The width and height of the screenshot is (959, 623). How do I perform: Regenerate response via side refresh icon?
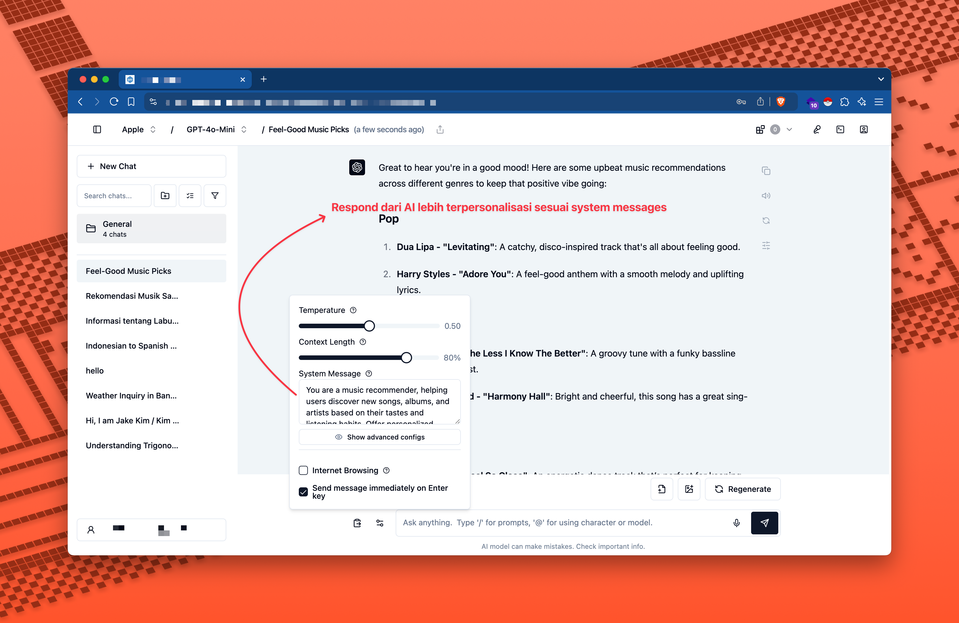(x=766, y=220)
